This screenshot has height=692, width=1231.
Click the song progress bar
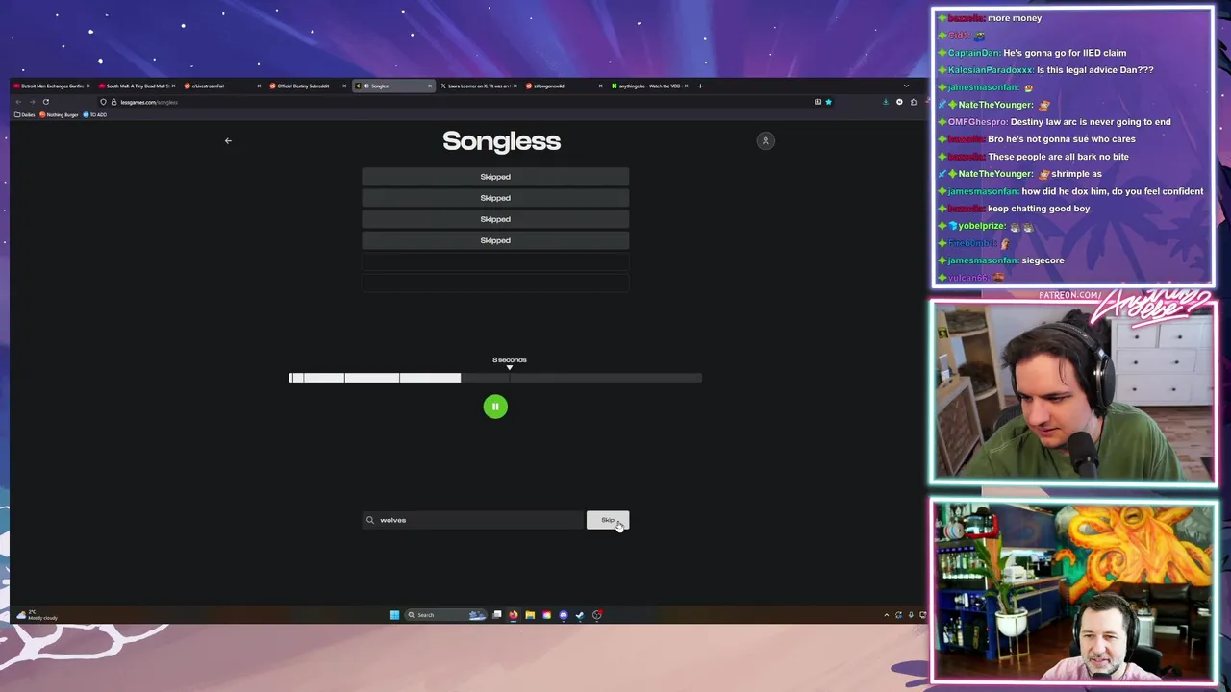(495, 378)
